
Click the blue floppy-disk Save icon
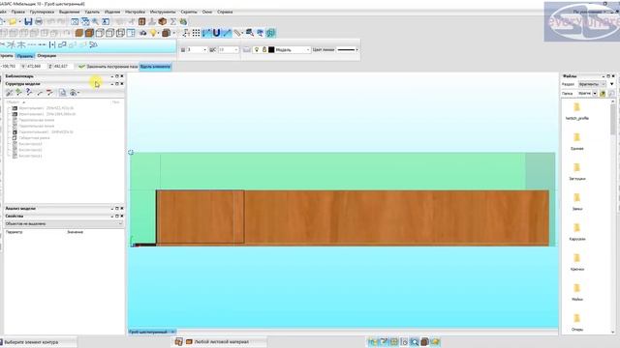[x=28, y=21]
